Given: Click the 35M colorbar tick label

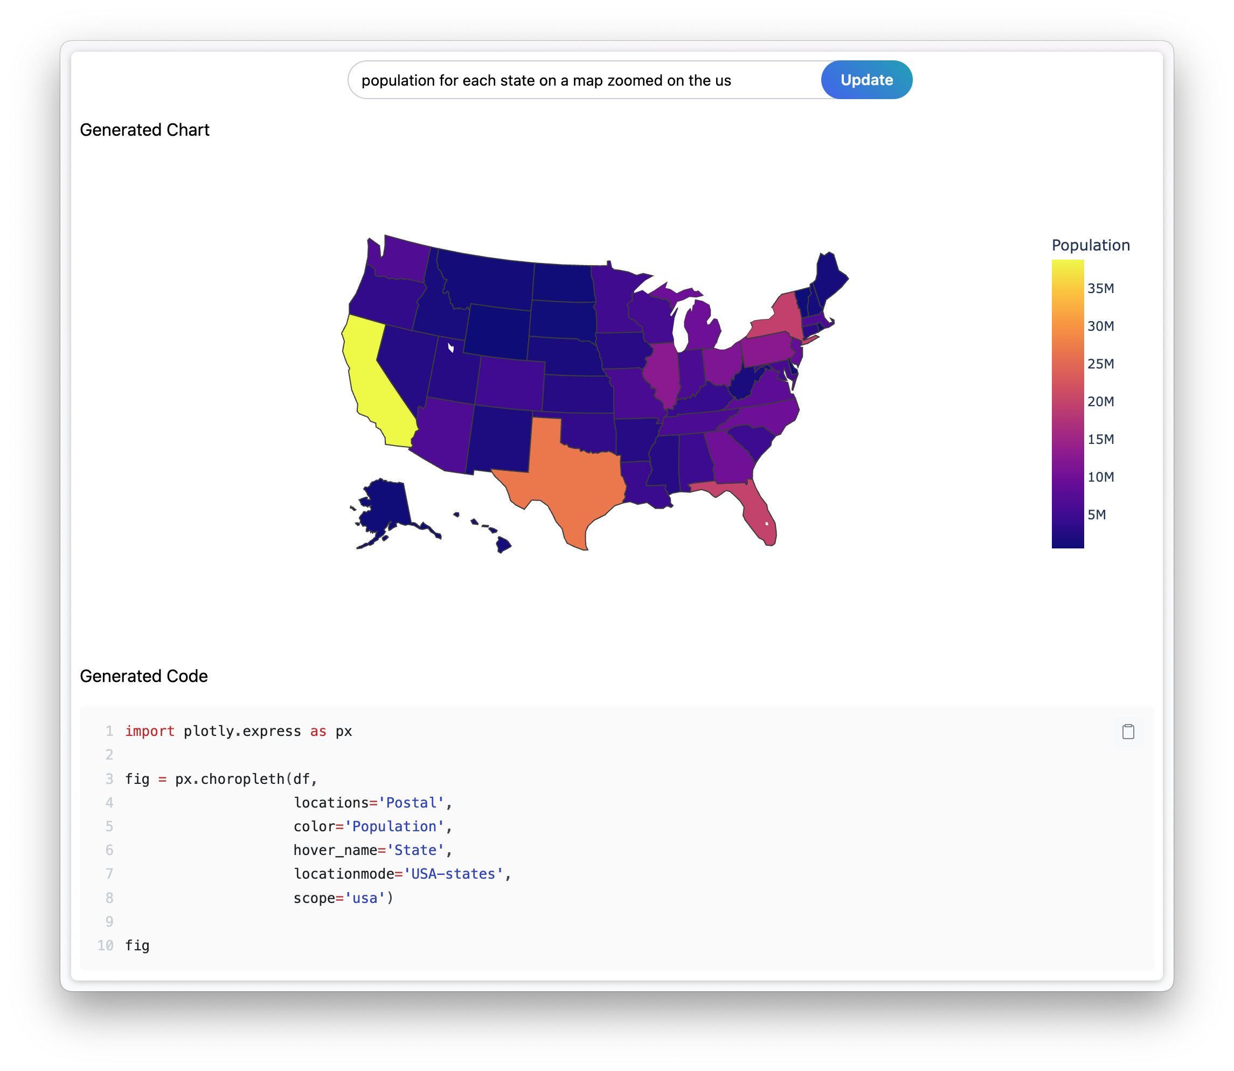Looking at the screenshot, I should [1100, 289].
